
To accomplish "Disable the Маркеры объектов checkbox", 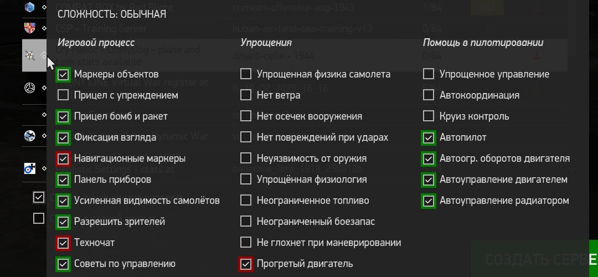I will 63,74.
